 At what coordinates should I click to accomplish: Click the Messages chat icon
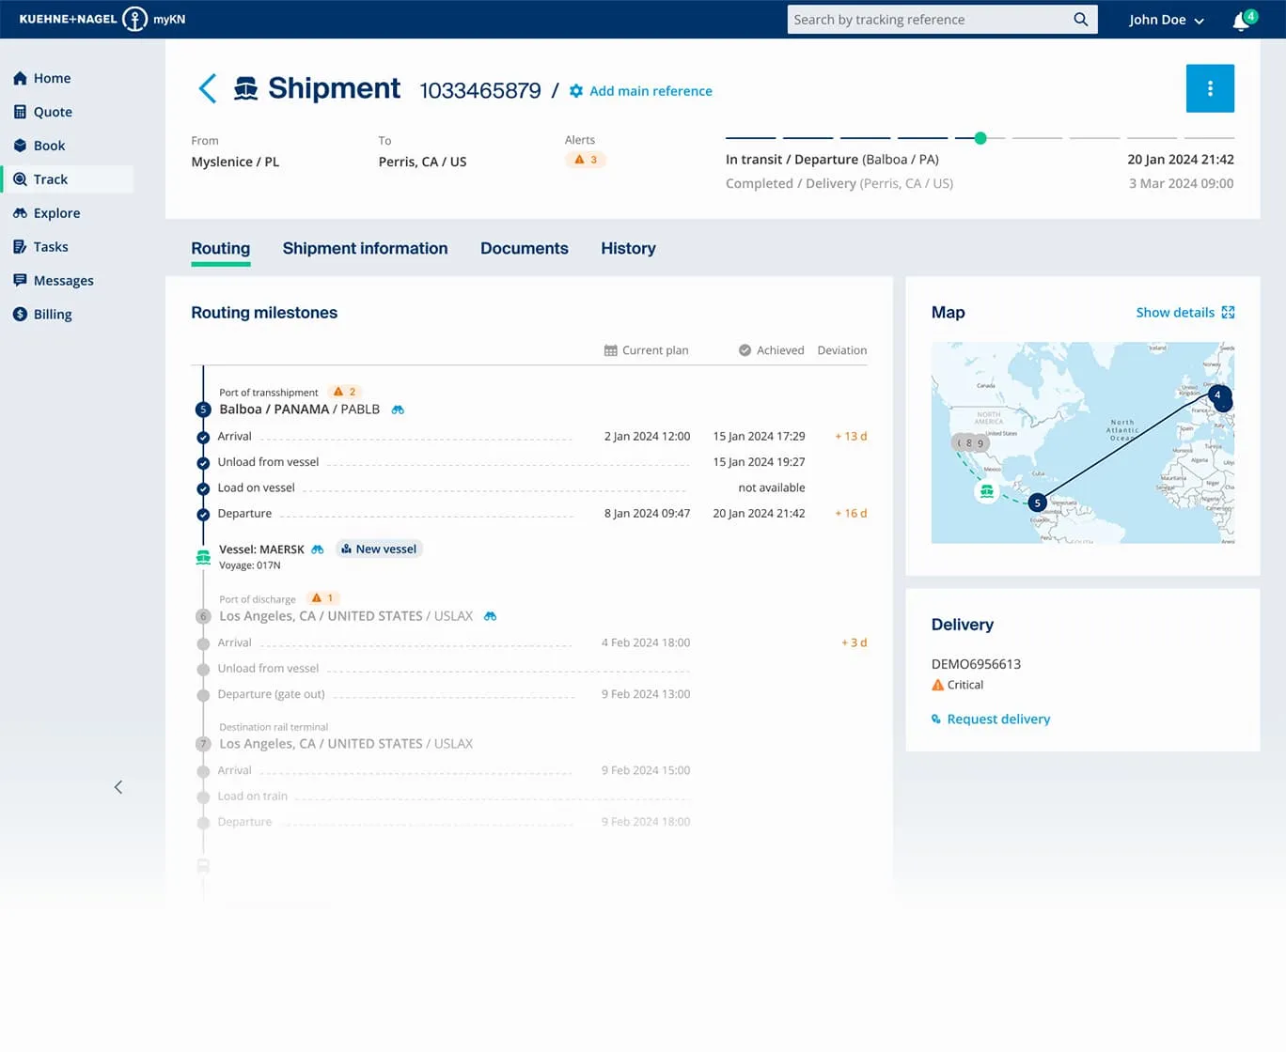(21, 280)
